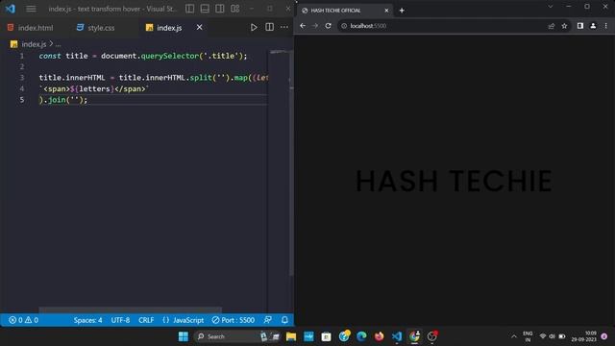Viewport: 615px width, 346px height.
Task: Open the feedback icon in status bar
Action: coord(268,320)
